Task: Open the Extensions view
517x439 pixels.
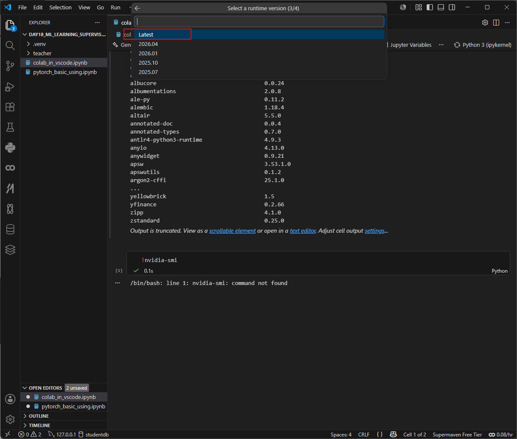Action: click(x=10, y=107)
